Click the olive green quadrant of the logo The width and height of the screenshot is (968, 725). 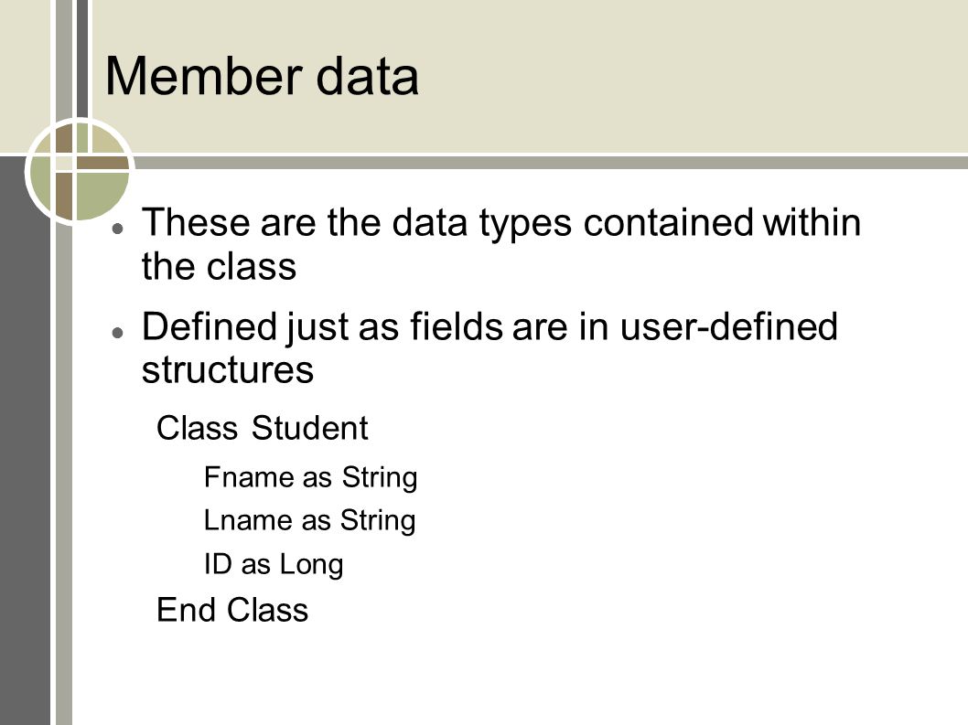(102, 194)
